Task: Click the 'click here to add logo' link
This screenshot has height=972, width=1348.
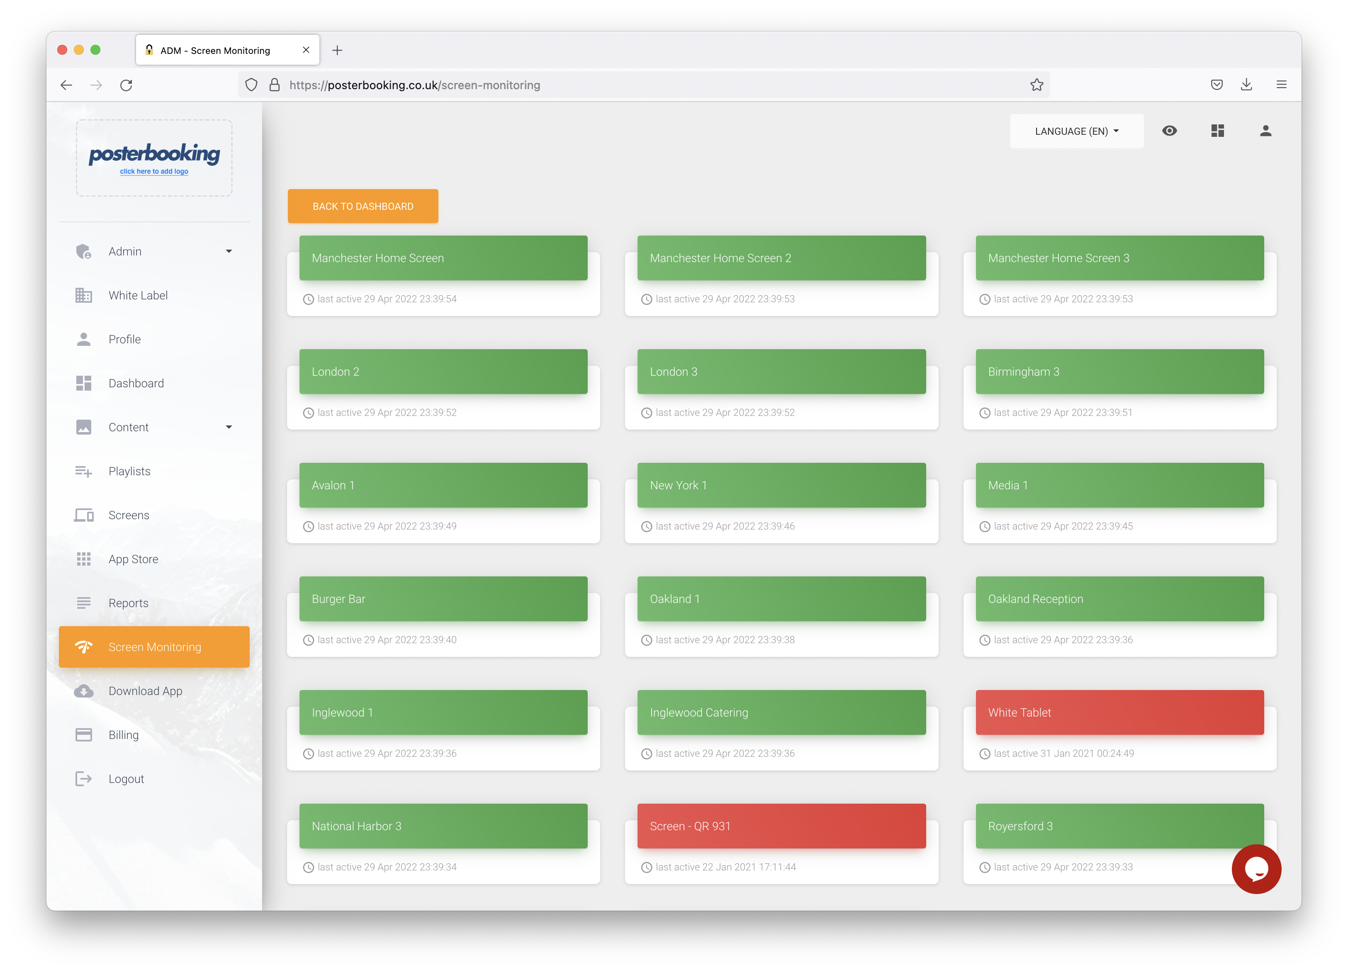Action: click(x=154, y=172)
